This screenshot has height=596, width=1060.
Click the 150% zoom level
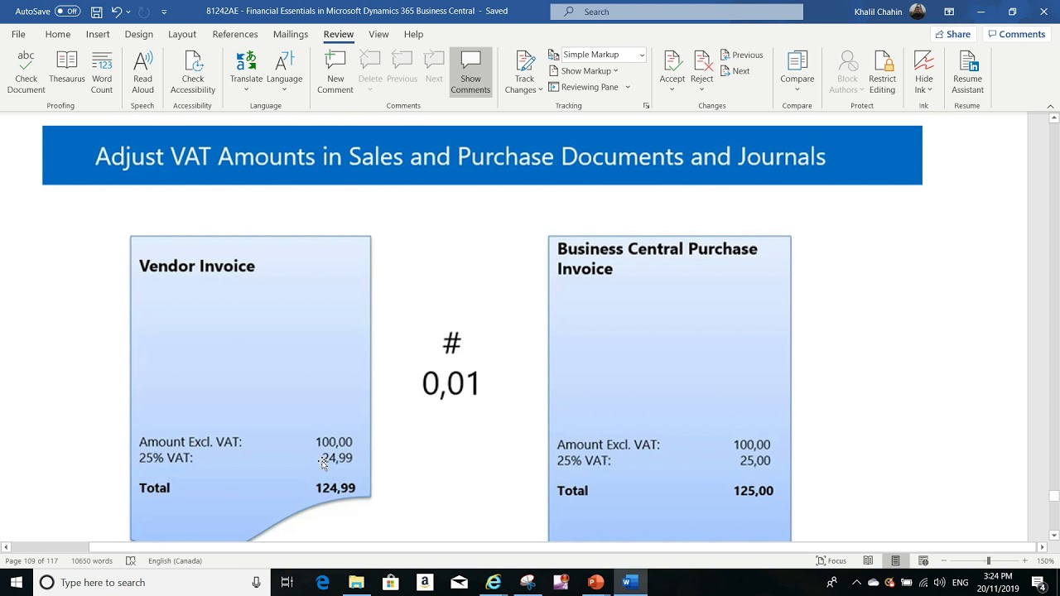pyautogui.click(x=1045, y=561)
